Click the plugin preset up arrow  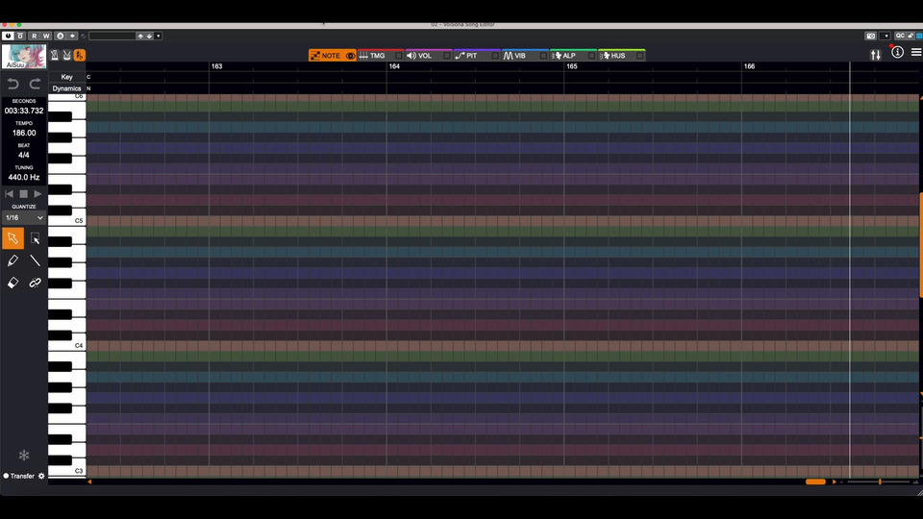click(140, 36)
